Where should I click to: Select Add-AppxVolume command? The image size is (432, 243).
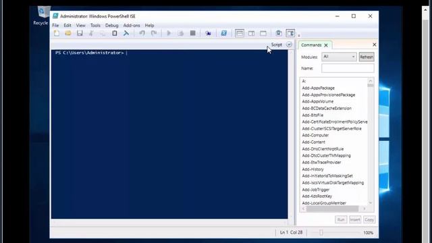pos(318,101)
